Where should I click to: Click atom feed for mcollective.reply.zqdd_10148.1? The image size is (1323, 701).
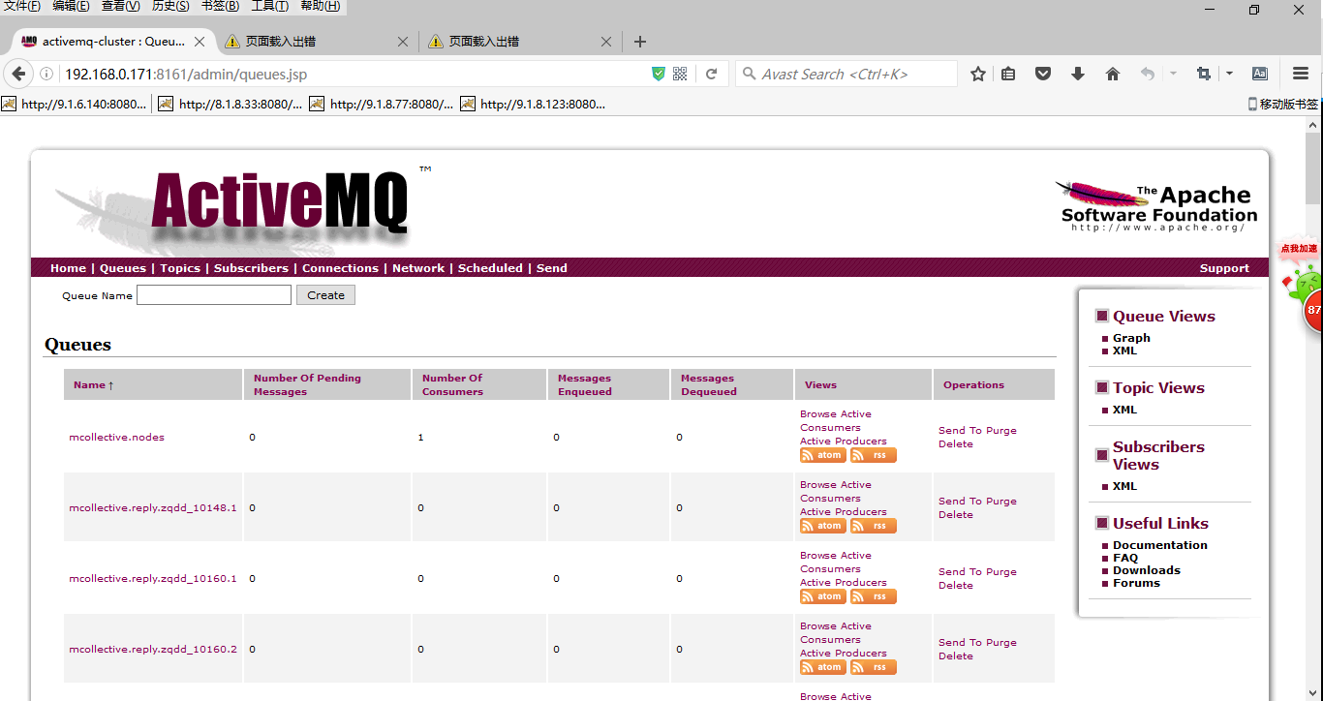(823, 526)
